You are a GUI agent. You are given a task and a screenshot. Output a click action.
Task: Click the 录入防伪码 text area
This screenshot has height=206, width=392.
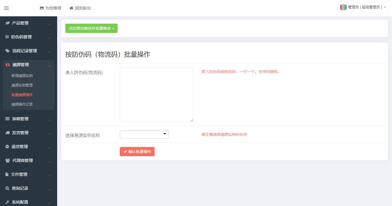tap(156, 94)
